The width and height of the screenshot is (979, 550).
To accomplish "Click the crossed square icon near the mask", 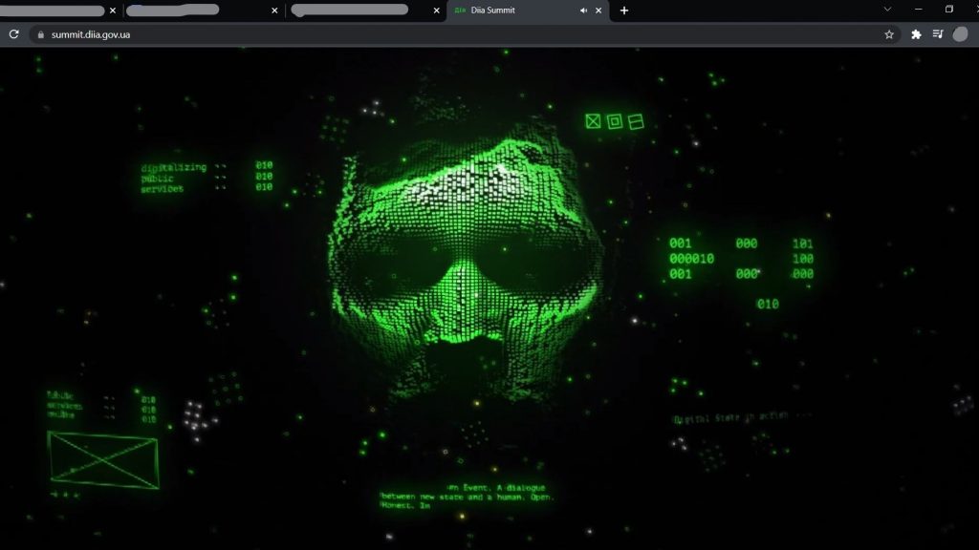I will coord(593,121).
